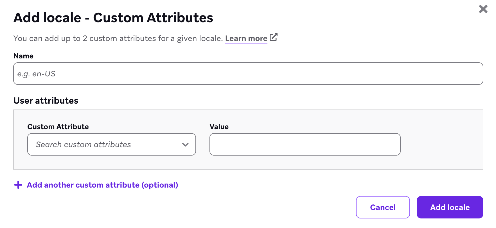496x228 pixels.
Task: Click the Custom Attribute label
Action: coord(58,127)
